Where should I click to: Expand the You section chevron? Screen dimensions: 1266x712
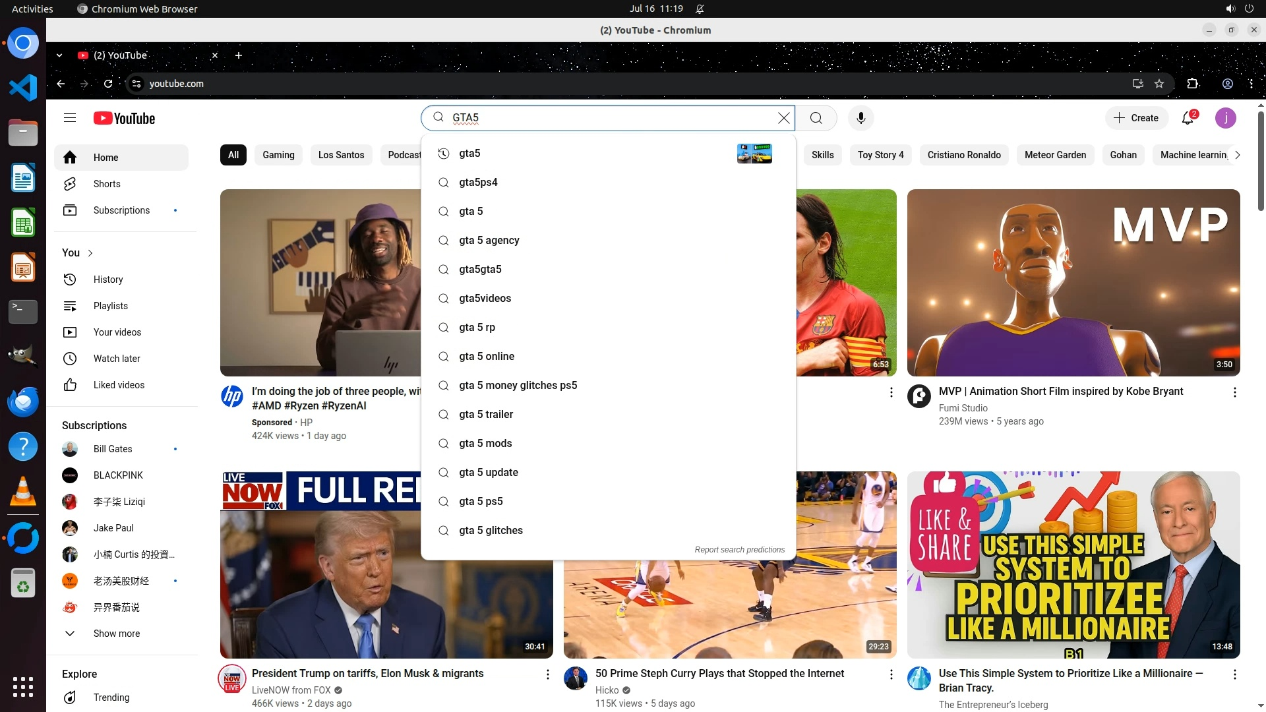90,253
